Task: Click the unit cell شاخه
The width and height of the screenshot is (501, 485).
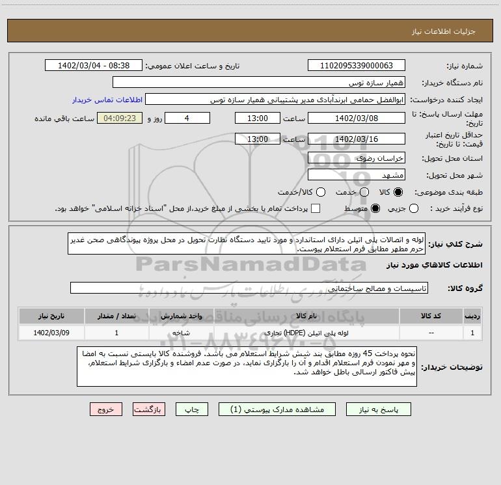Action: coord(181,333)
